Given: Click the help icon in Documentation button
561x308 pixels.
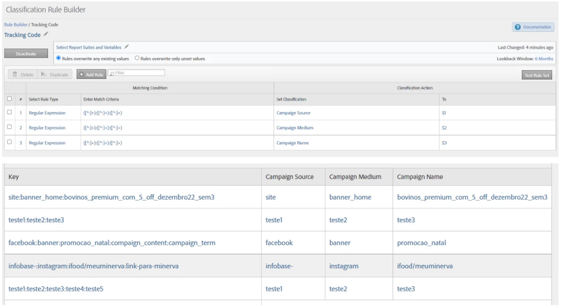Looking at the screenshot, I should pos(518,27).
